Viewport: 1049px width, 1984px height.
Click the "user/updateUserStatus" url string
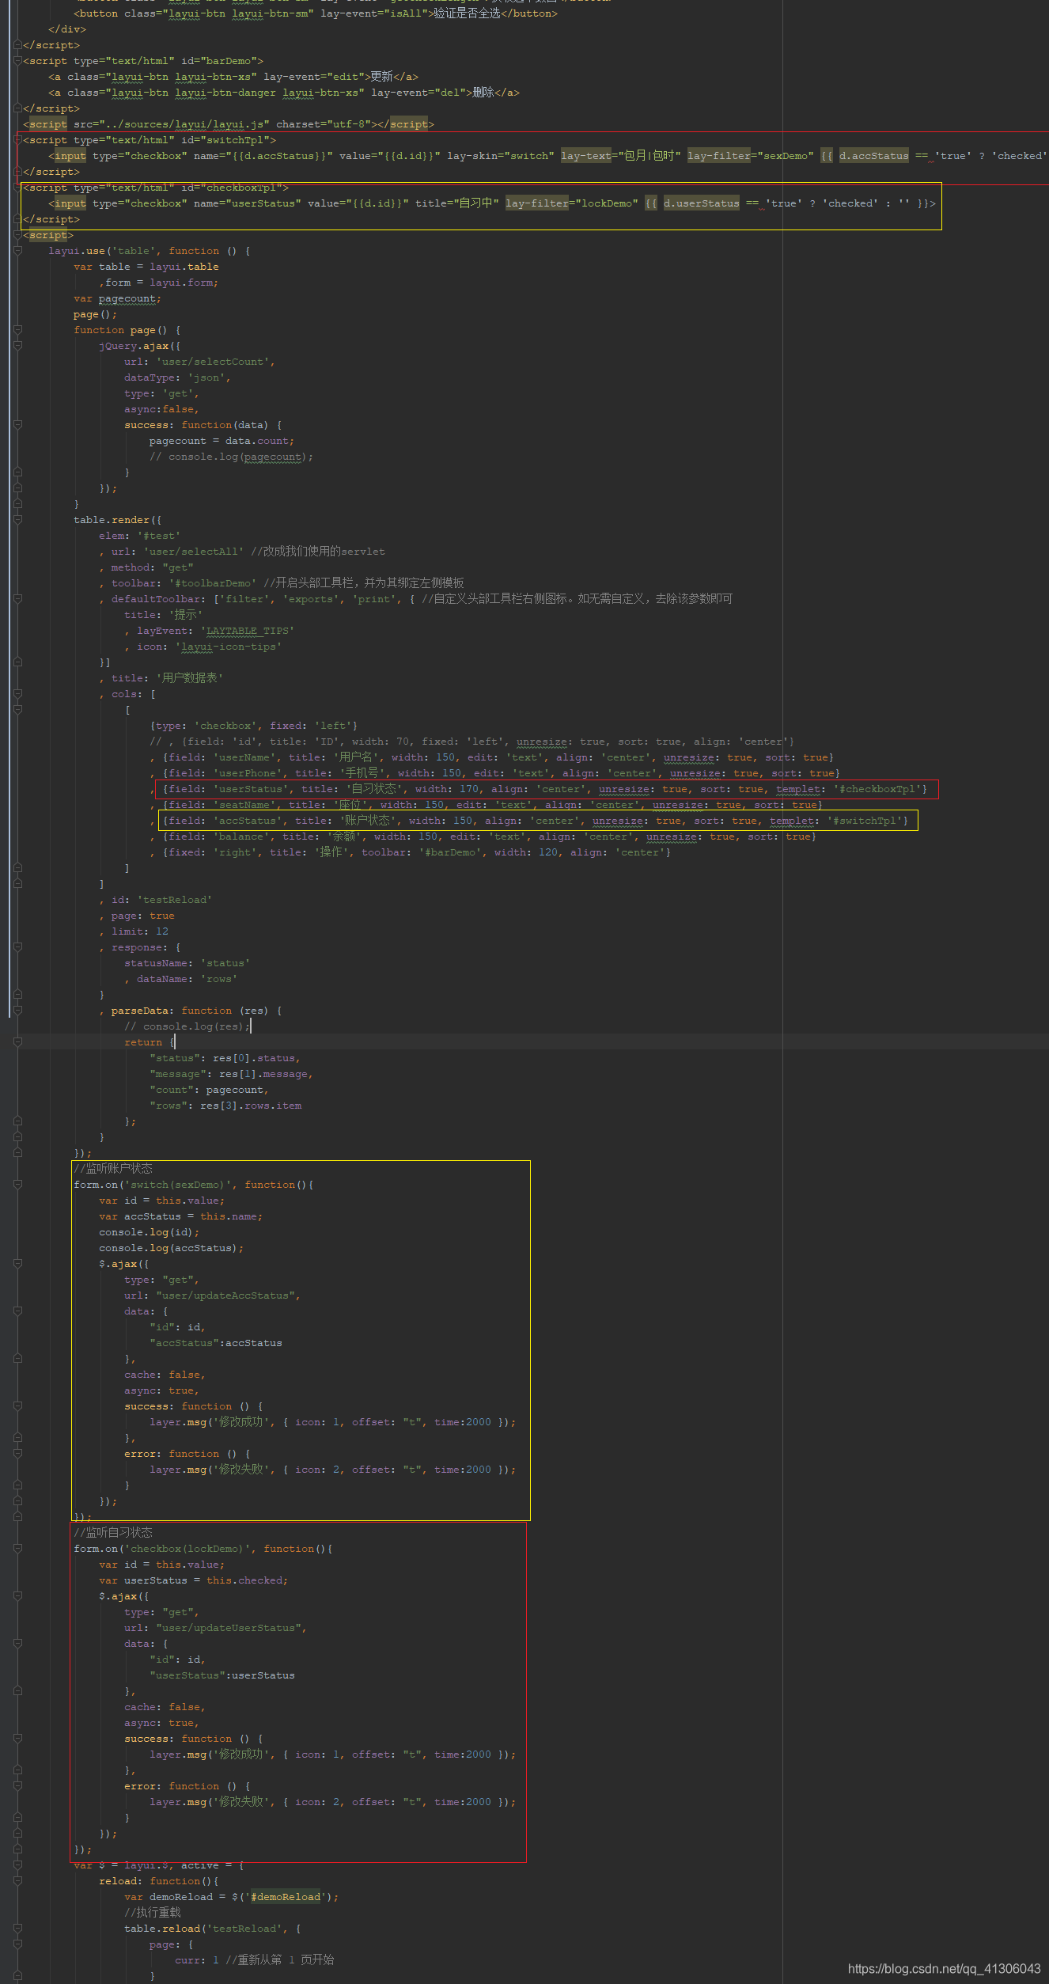coord(229,1628)
